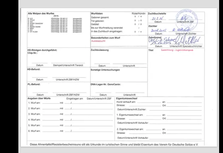This screenshot has width=223, height=153.
Task: Select the red 'Auslesezucht' entry
Action: 98,41
